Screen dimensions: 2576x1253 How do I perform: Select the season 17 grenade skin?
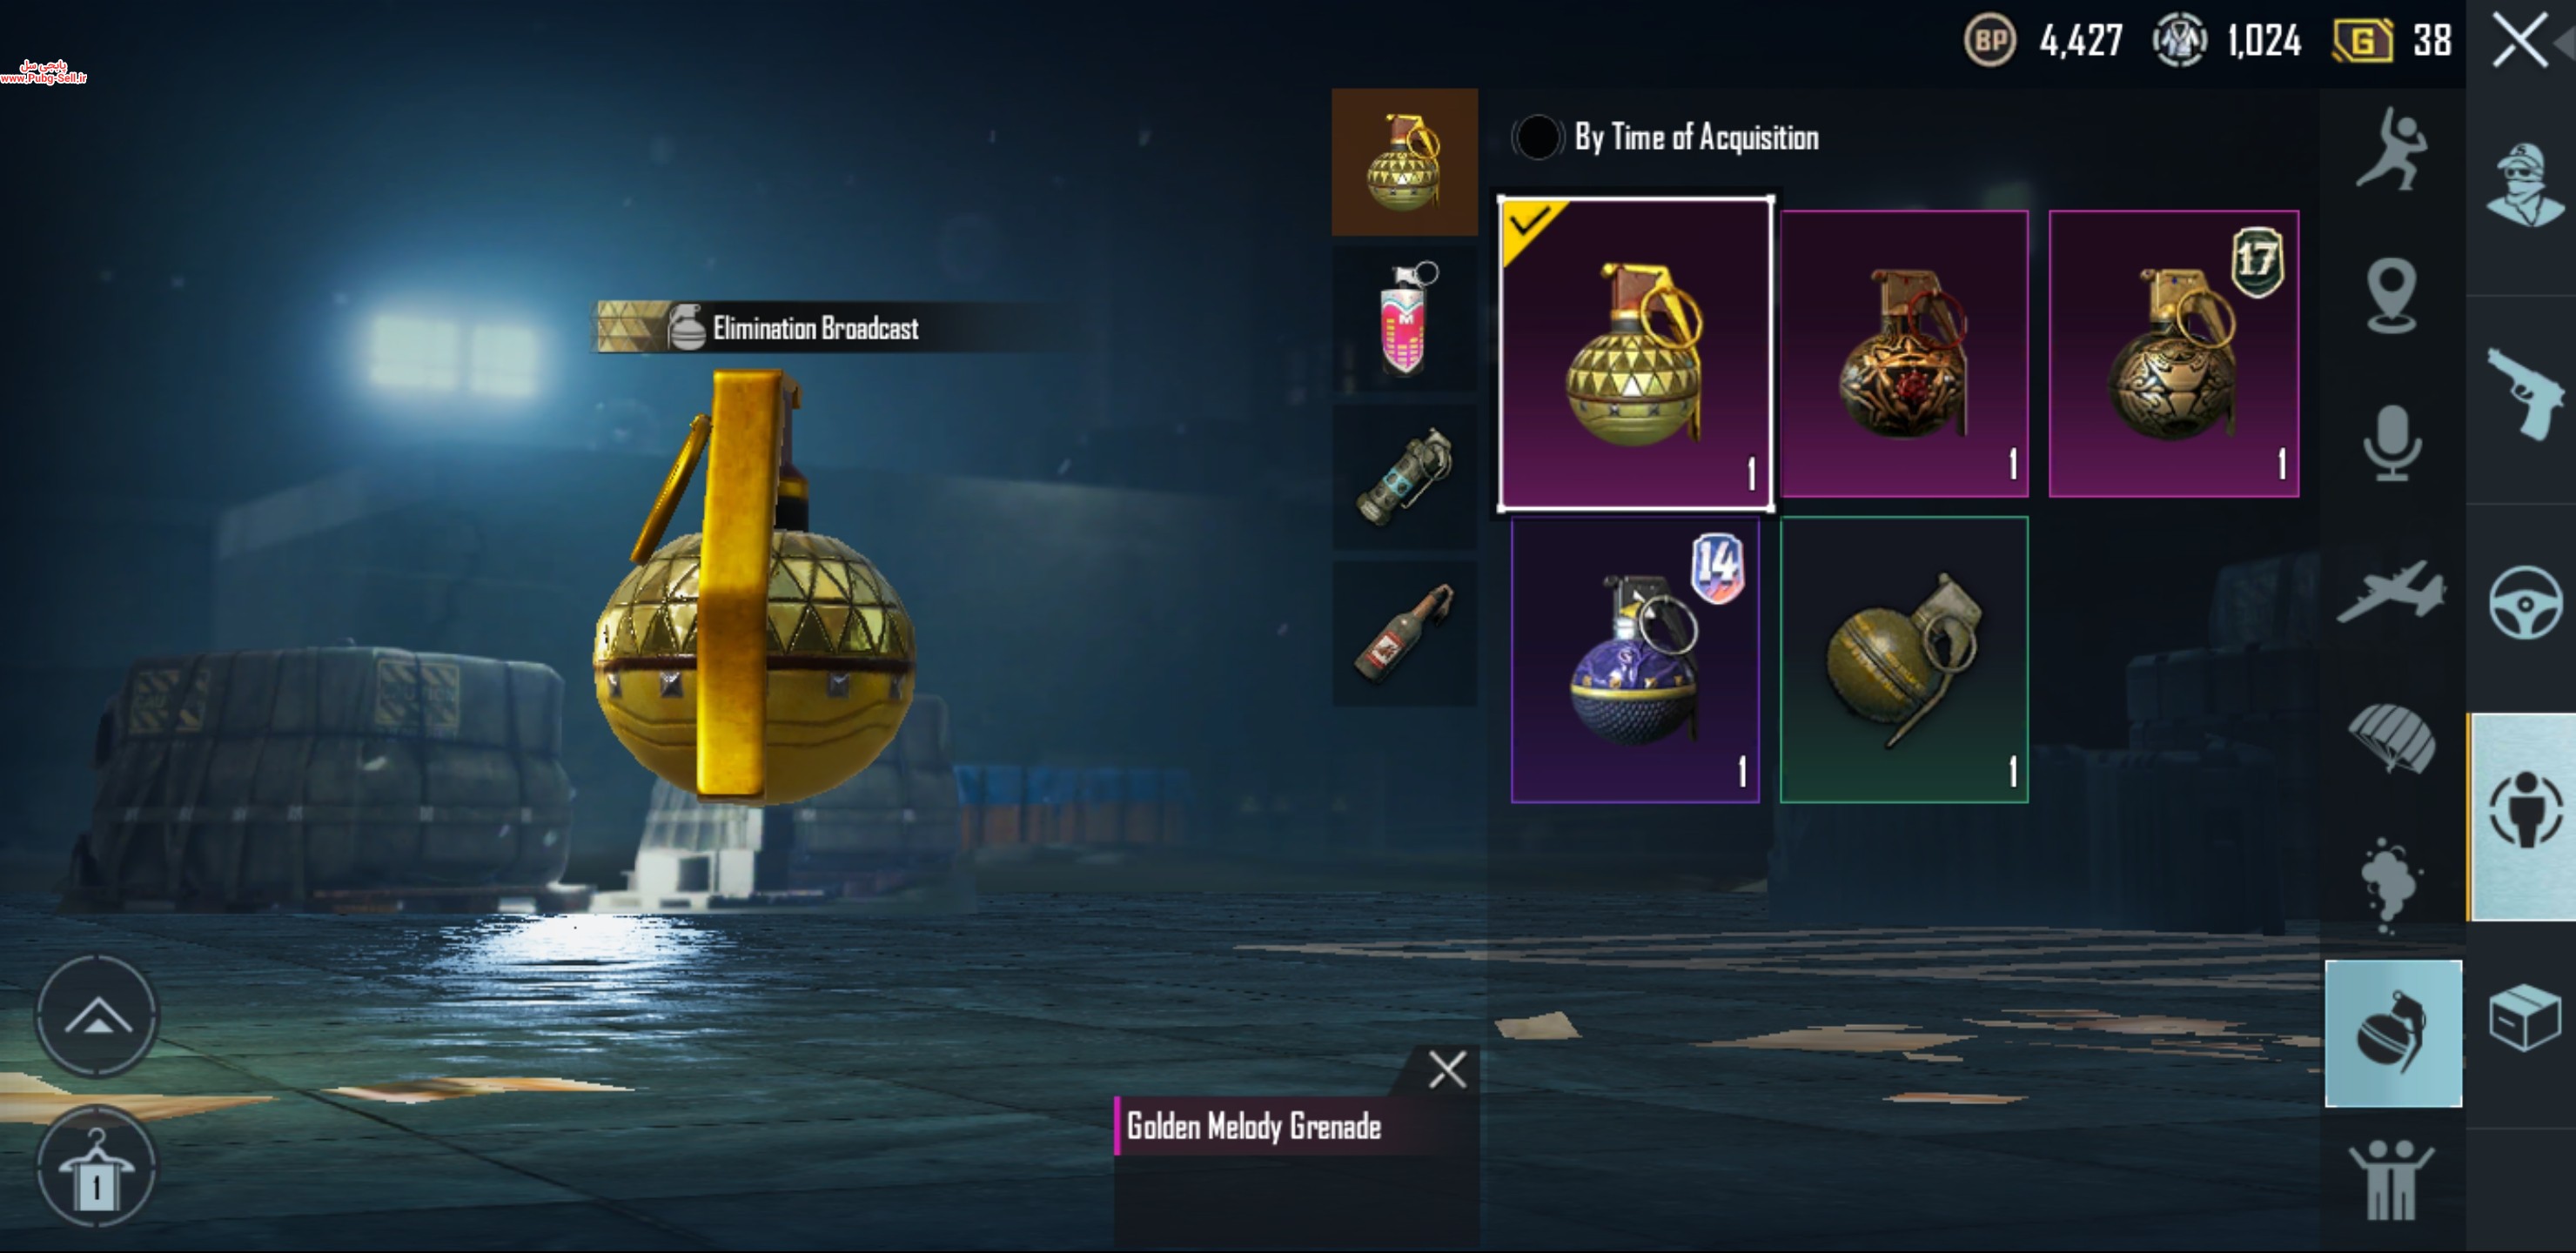2173,354
